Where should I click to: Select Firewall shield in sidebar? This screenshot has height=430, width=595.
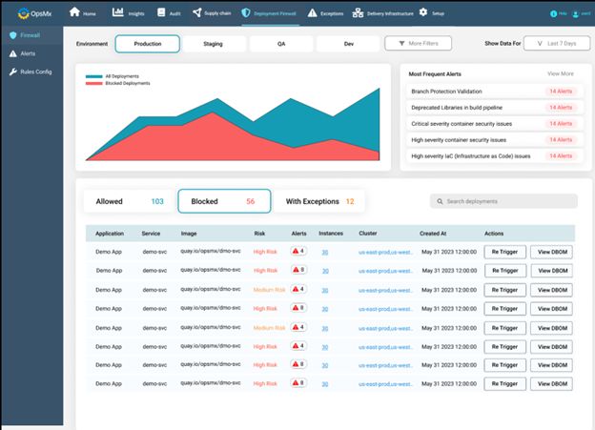pyautogui.click(x=13, y=35)
